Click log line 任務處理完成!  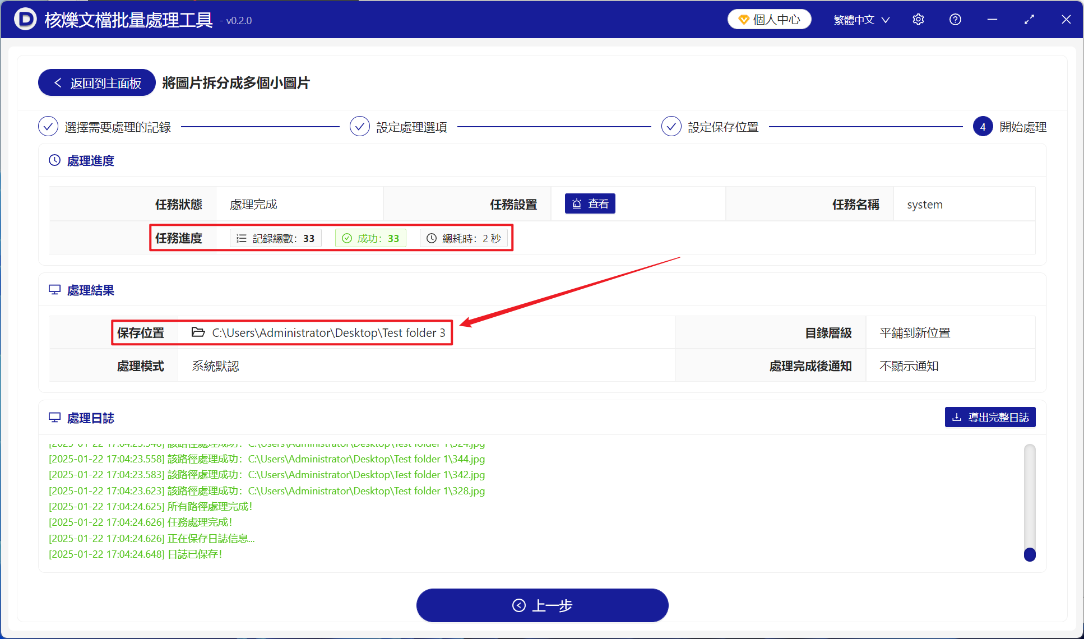tap(141, 522)
